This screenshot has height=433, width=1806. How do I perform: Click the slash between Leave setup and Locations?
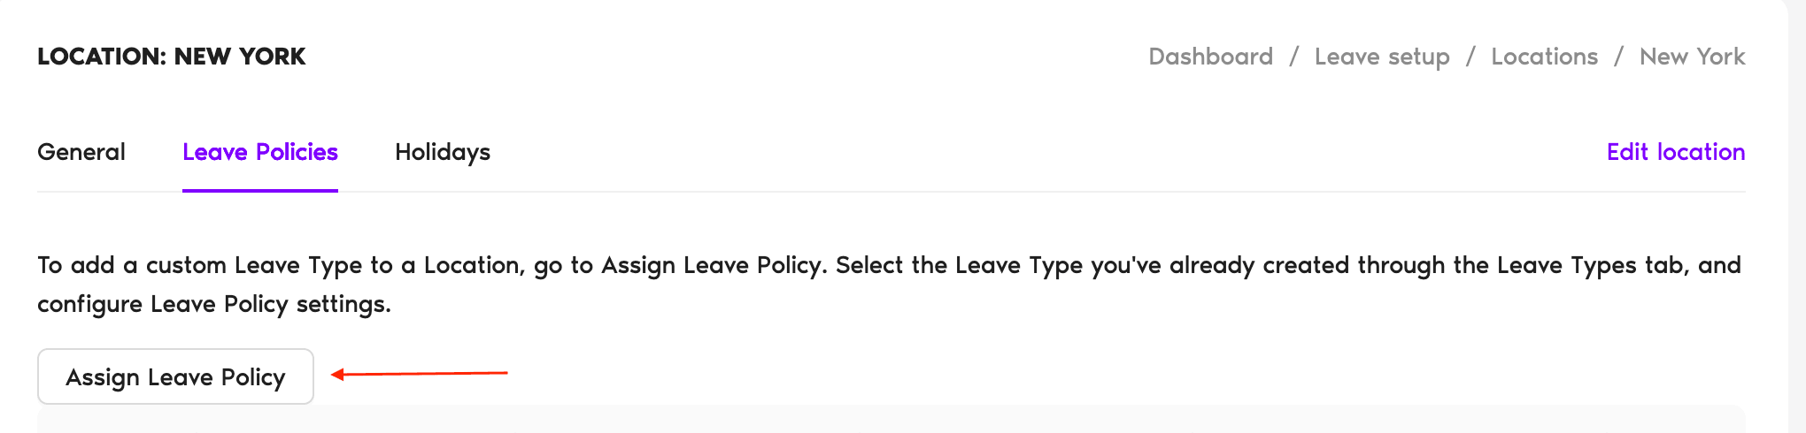point(1470,57)
